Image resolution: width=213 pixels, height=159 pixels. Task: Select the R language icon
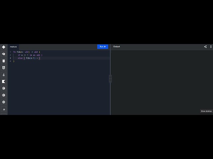tap(4, 54)
